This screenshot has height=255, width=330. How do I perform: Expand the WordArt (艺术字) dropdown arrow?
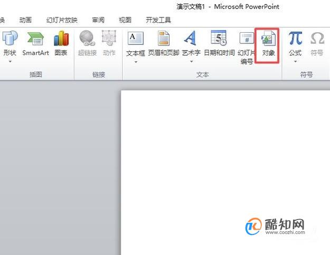pyautogui.click(x=191, y=62)
